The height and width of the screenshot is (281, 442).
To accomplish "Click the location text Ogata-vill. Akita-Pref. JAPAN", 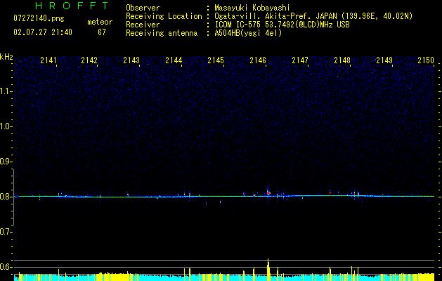I will coord(275,16).
